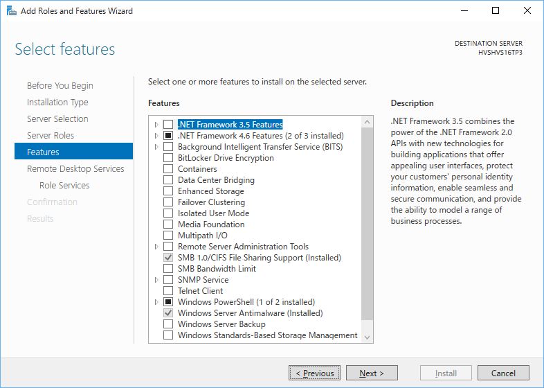Check the Containers feature box
Viewport: 544px width, 388px height.
point(168,169)
